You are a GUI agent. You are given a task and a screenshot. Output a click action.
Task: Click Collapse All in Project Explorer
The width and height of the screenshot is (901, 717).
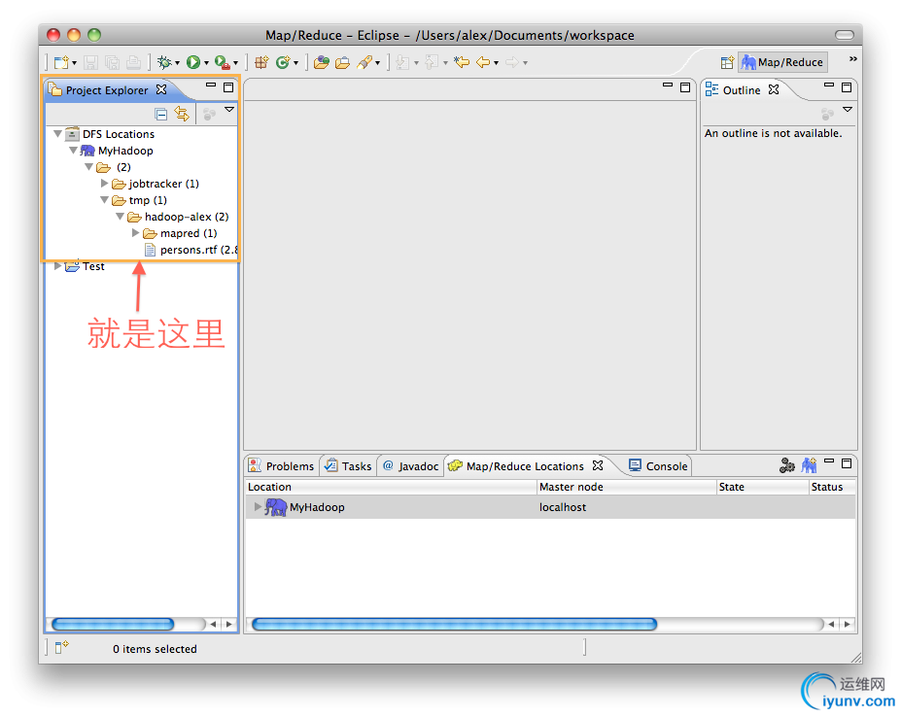(161, 114)
